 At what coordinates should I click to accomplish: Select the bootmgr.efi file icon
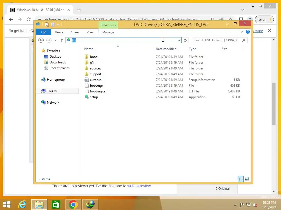(86, 91)
